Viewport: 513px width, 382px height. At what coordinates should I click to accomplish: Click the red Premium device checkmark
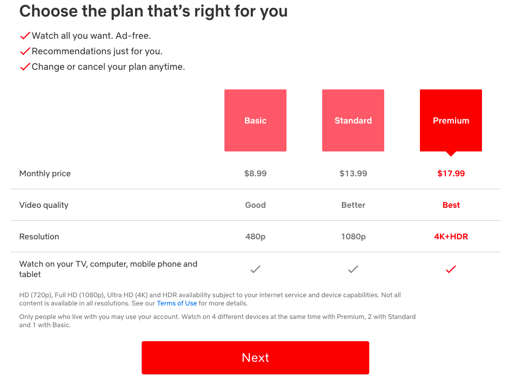(x=451, y=269)
